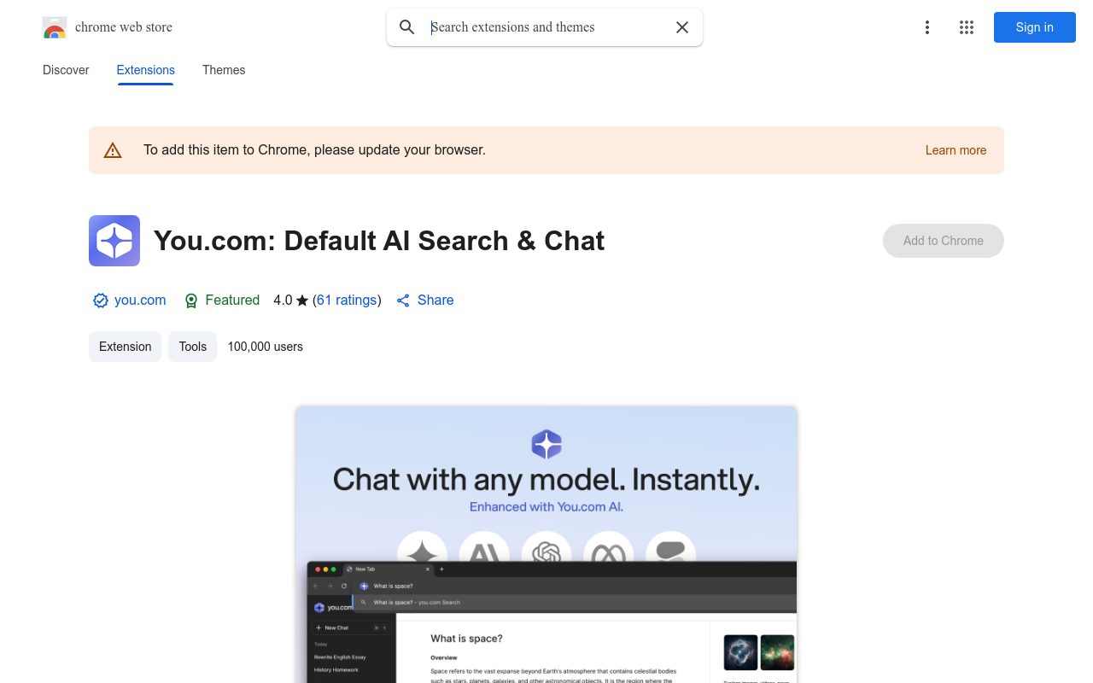The height and width of the screenshot is (683, 1093).
Task: Open the you.com publisher link
Action: point(140,301)
